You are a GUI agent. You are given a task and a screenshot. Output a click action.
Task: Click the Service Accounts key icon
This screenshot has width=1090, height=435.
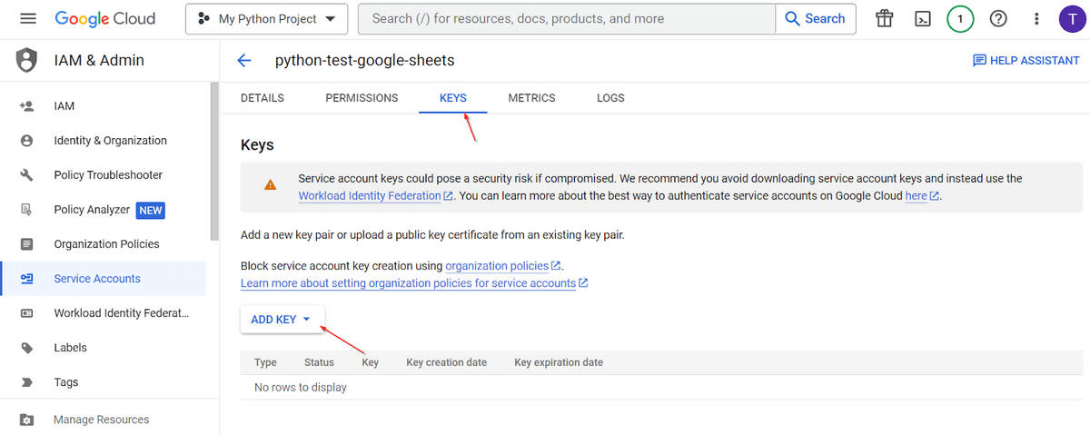tap(26, 279)
